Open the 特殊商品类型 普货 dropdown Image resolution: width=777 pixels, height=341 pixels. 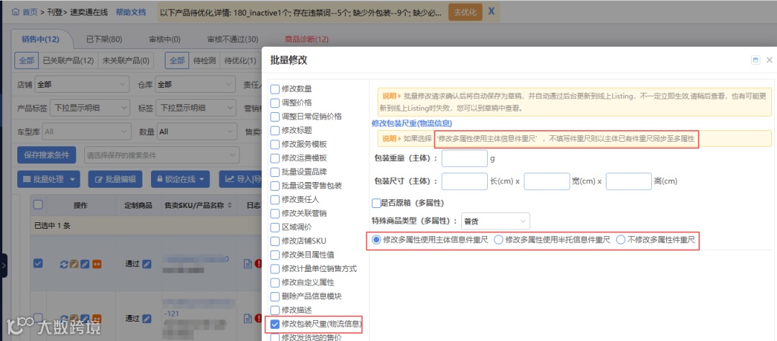coord(495,221)
